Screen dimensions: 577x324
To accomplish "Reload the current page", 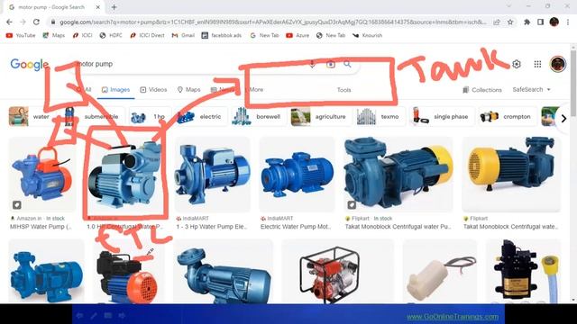I will [x=36, y=22].
